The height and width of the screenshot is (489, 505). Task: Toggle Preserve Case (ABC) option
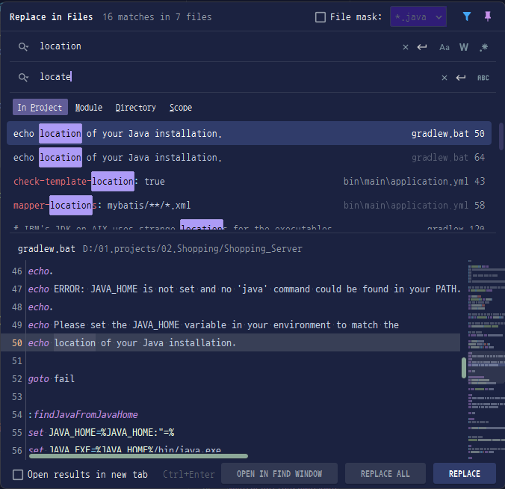[483, 78]
